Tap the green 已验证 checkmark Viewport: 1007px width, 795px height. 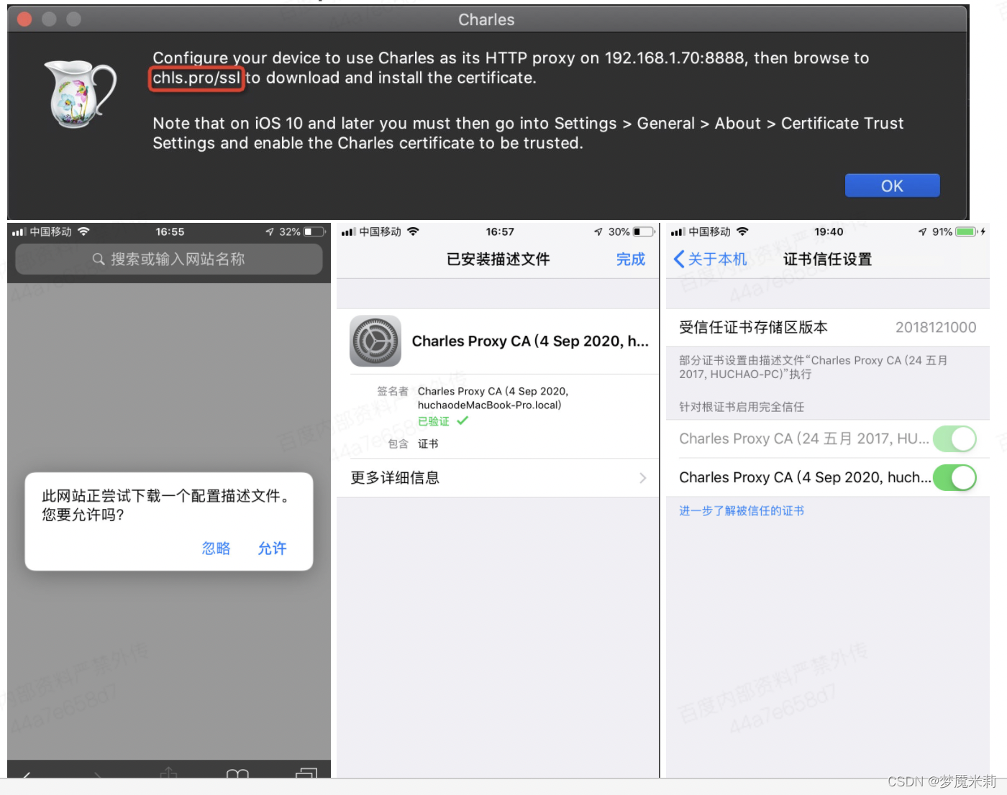coord(463,421)
